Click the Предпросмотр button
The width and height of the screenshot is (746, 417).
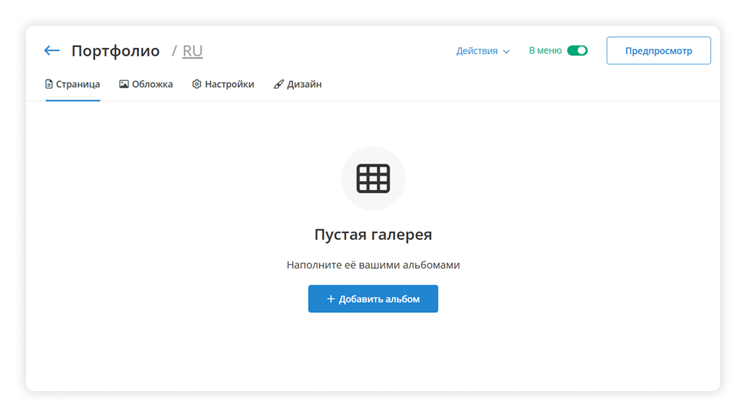658,51
